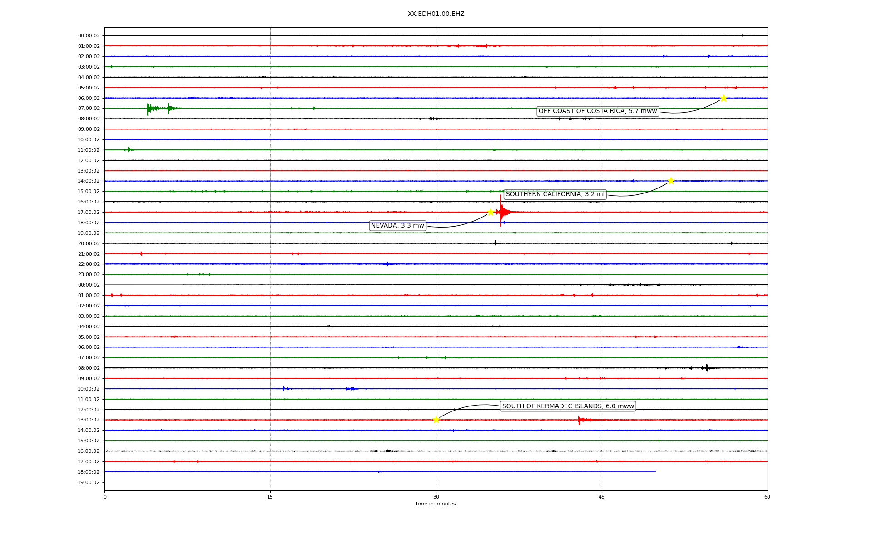This screenshot has height=545, width=872.
Task: Click the 'time in minutes' axis label
Action: coord(436,504)
